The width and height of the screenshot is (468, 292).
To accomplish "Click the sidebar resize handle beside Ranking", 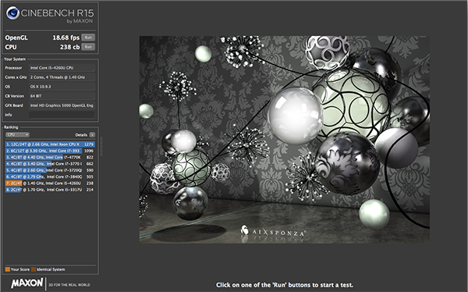I will [x=101, y=147].
